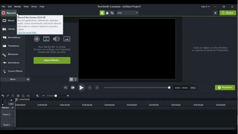Click the black preview canvas
This screenshot has width=238, height=134.
click(x=127, y=49)
